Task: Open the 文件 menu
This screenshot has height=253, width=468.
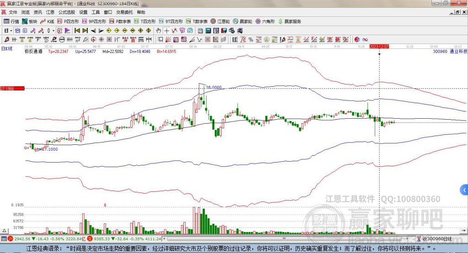Action: pos(13,12)
